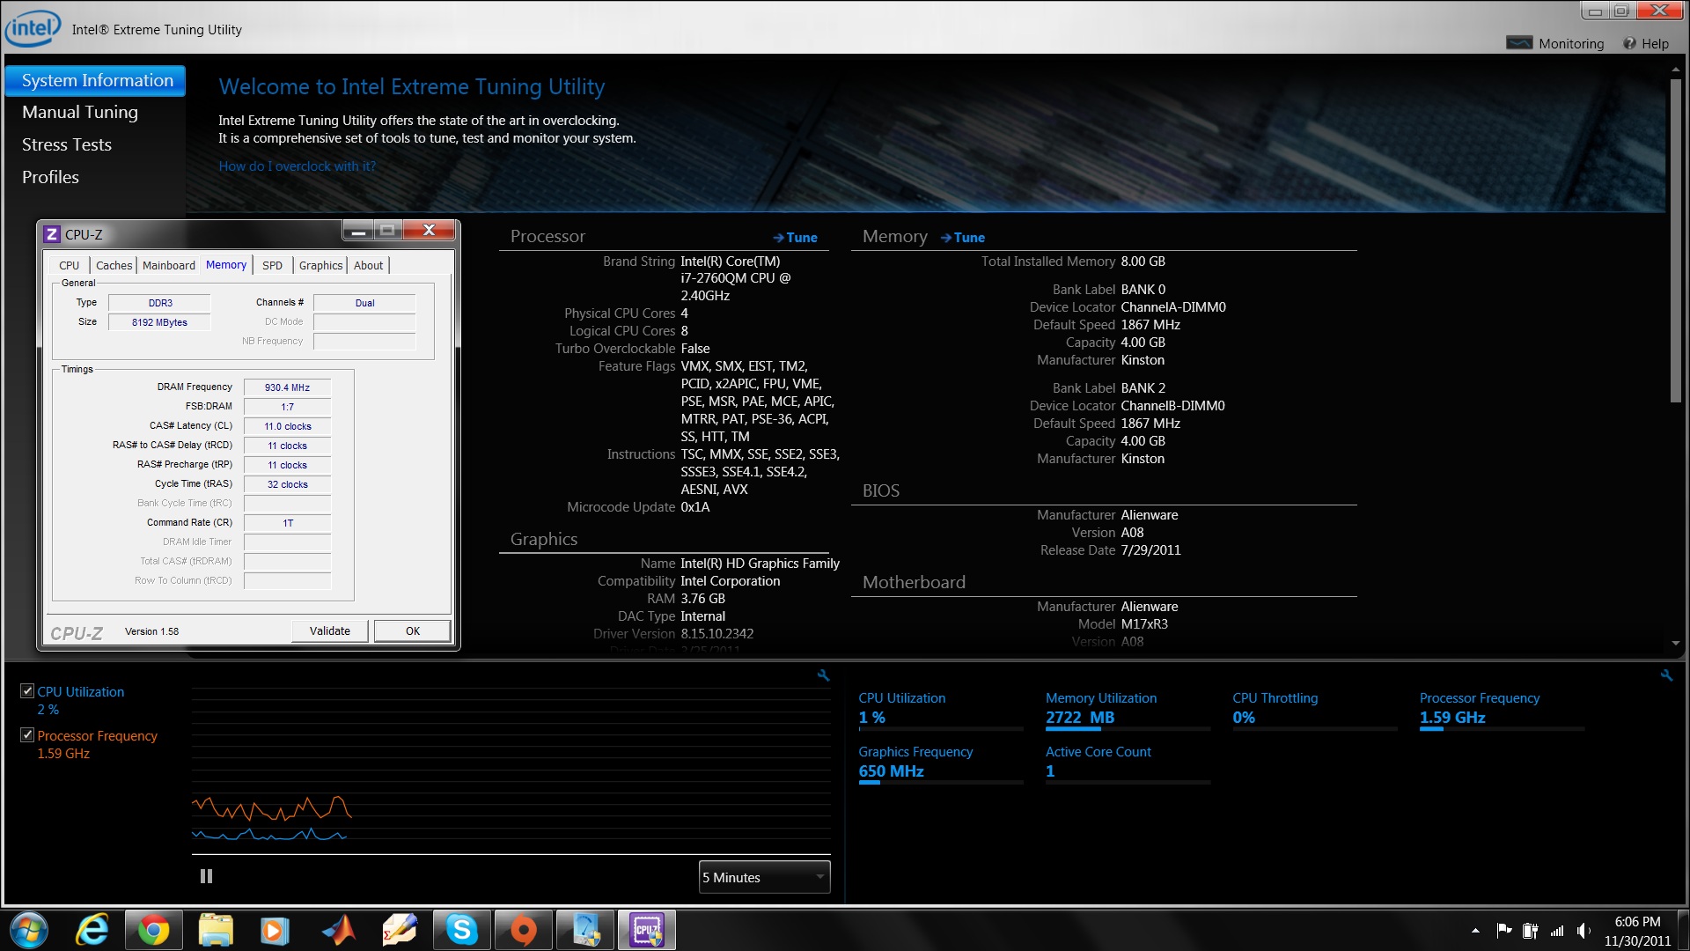The image size is (1690, 951).
Task: Open graph settings wrench icon
Action: 823,675
